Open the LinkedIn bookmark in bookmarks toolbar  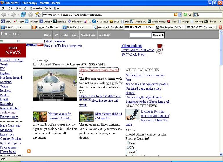32,22
